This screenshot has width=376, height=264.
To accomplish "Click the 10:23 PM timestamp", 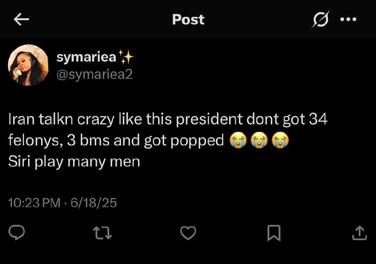I will pos(34,202).
